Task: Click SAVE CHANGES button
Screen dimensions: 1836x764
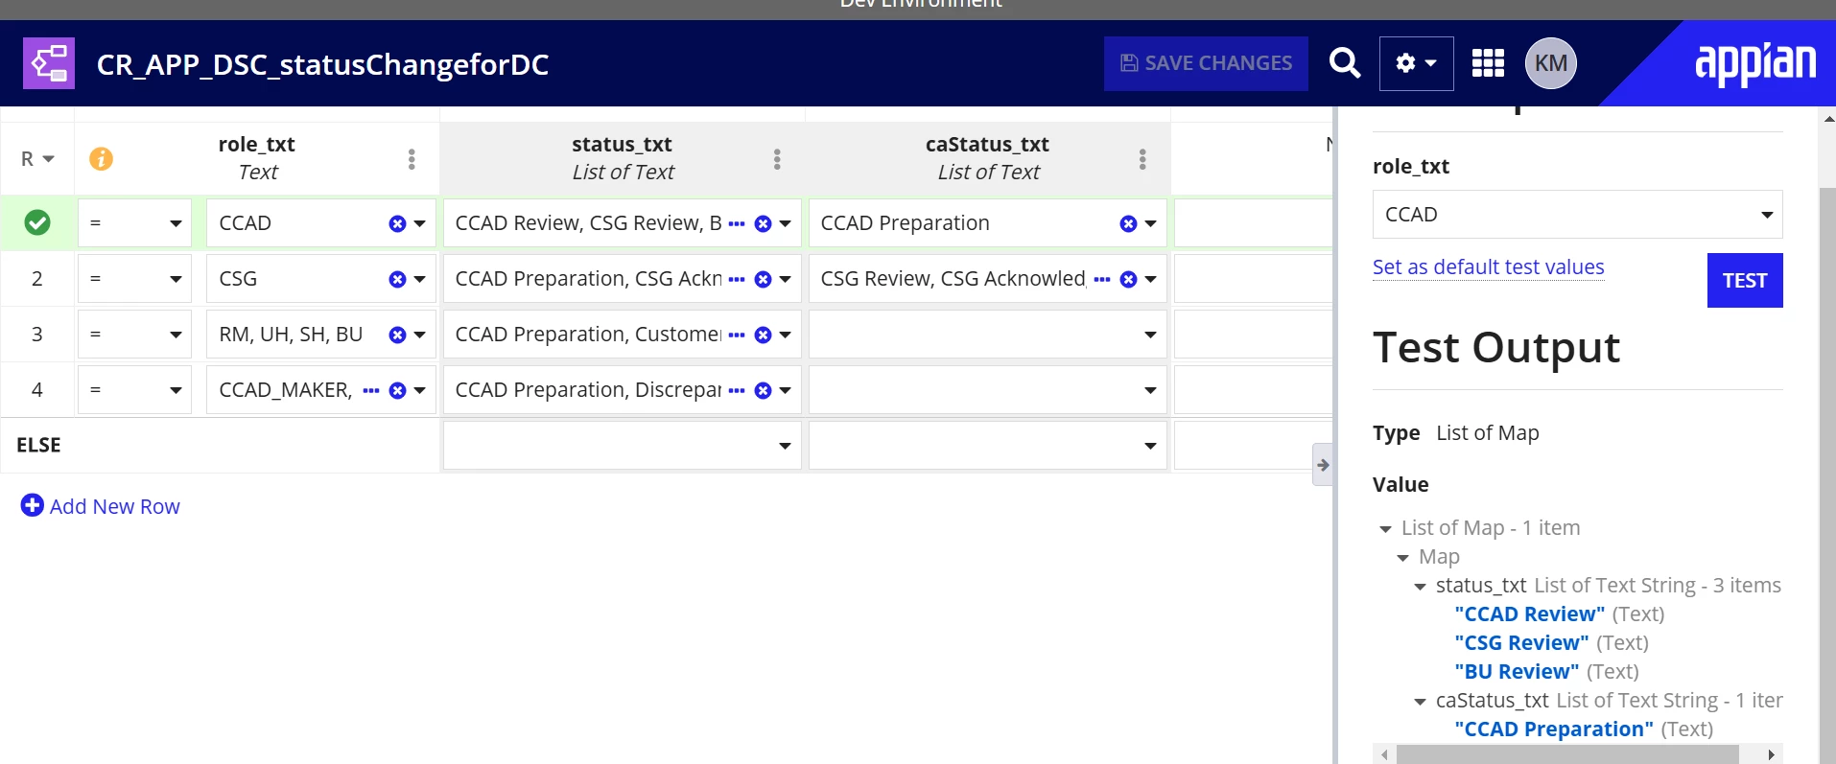Action: [1206, 63]
